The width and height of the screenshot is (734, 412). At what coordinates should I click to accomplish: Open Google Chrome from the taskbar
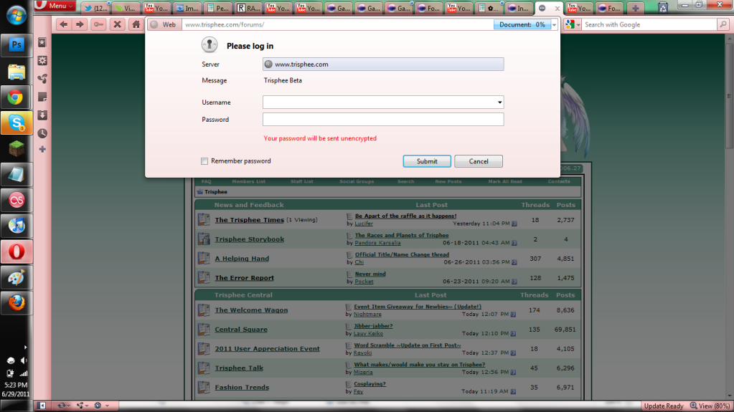coord(17,97)
